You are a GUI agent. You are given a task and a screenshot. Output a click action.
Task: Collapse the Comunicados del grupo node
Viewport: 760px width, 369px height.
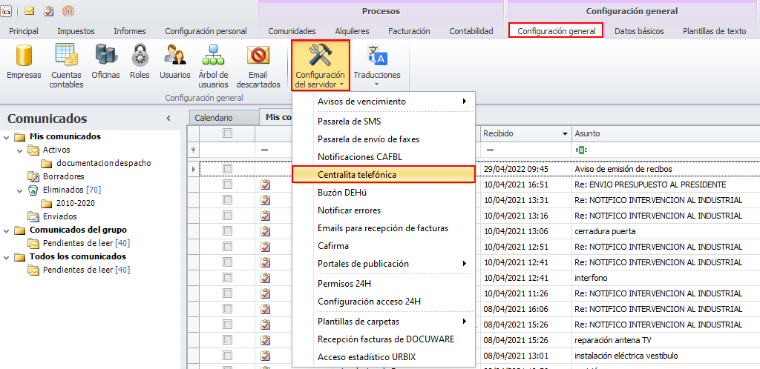point(6,230)
